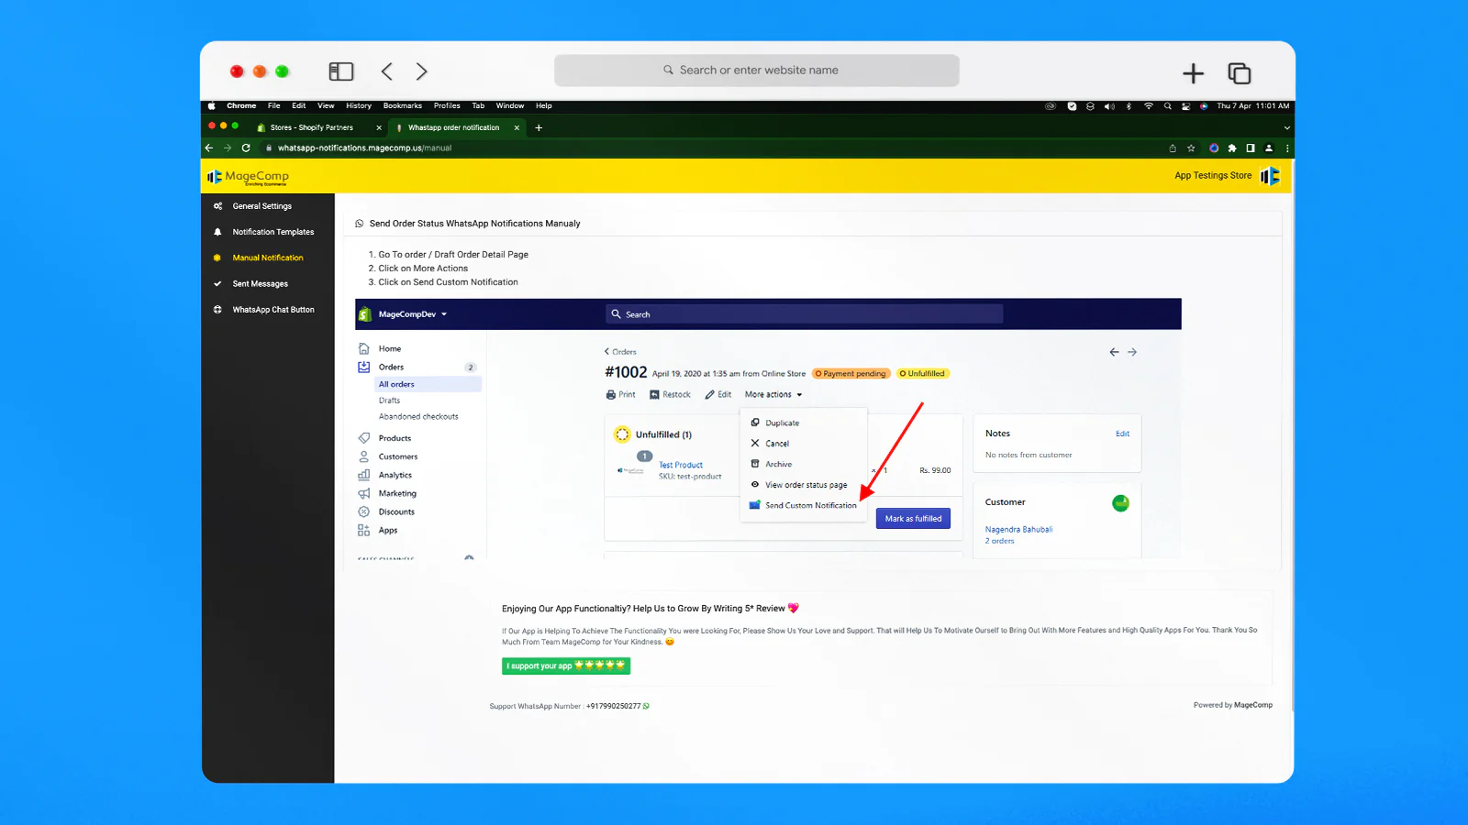
Task: Share page using Chrome share icon
Action: 1173,148
